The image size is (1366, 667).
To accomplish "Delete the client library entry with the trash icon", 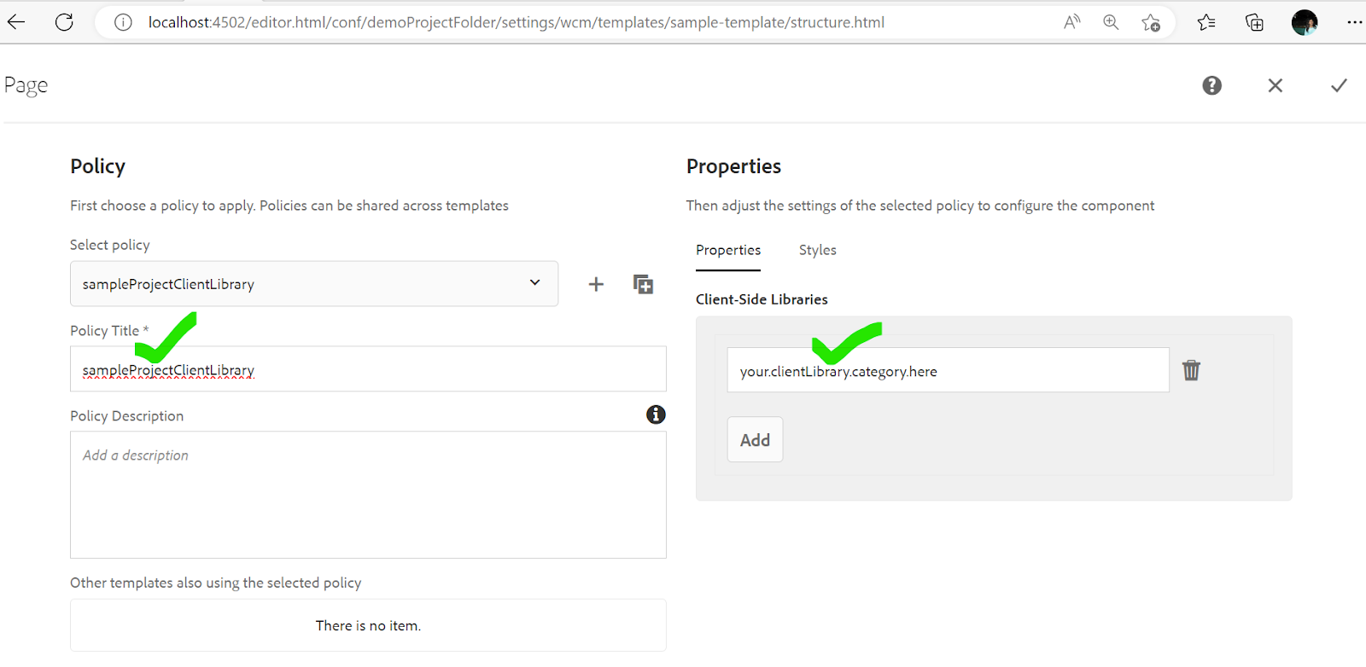I will tap(1191, 370).
